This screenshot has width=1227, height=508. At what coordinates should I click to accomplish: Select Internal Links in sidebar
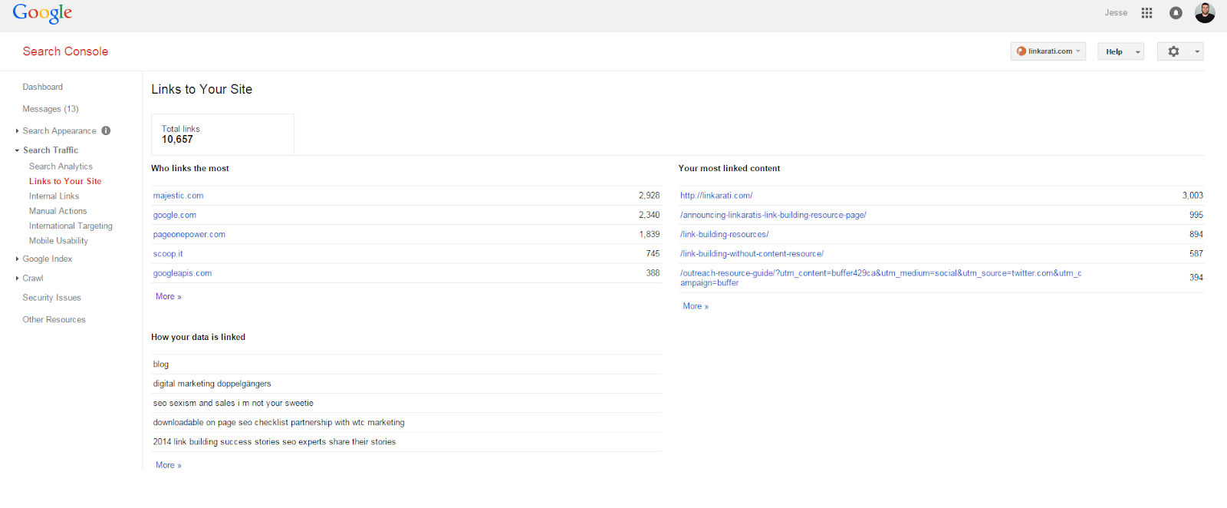click(54, 196)
